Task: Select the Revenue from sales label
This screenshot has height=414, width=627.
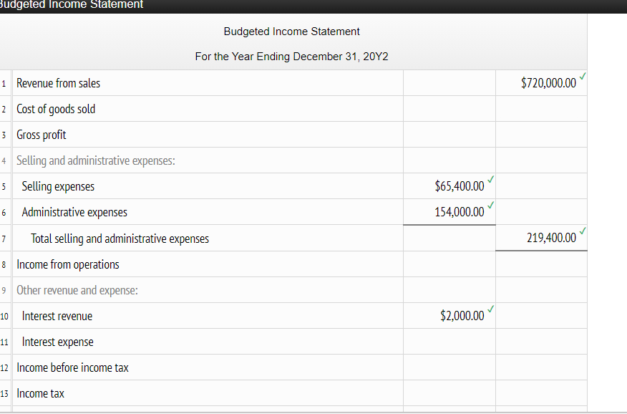Action: tap(57, 83)
